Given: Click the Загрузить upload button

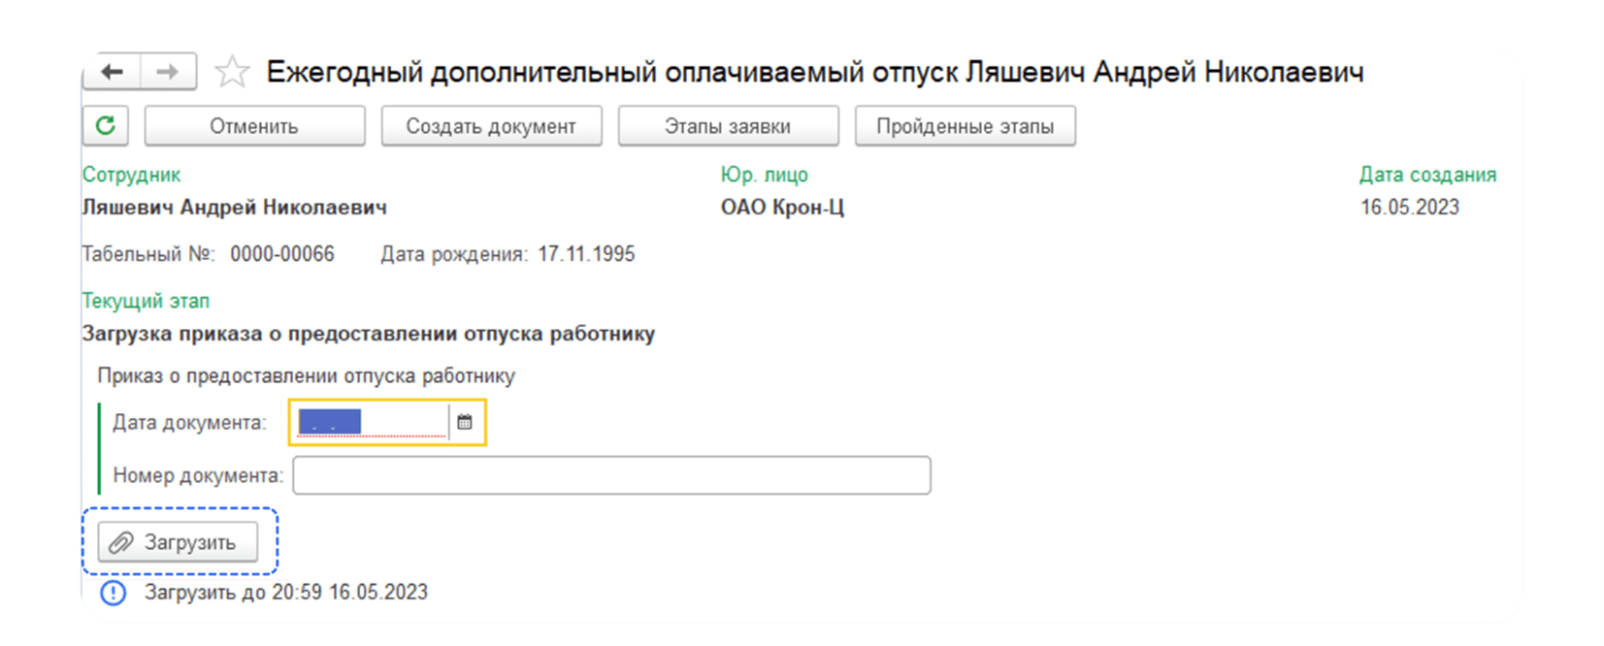Looking at the screenshot, I should tap(178, 542).
